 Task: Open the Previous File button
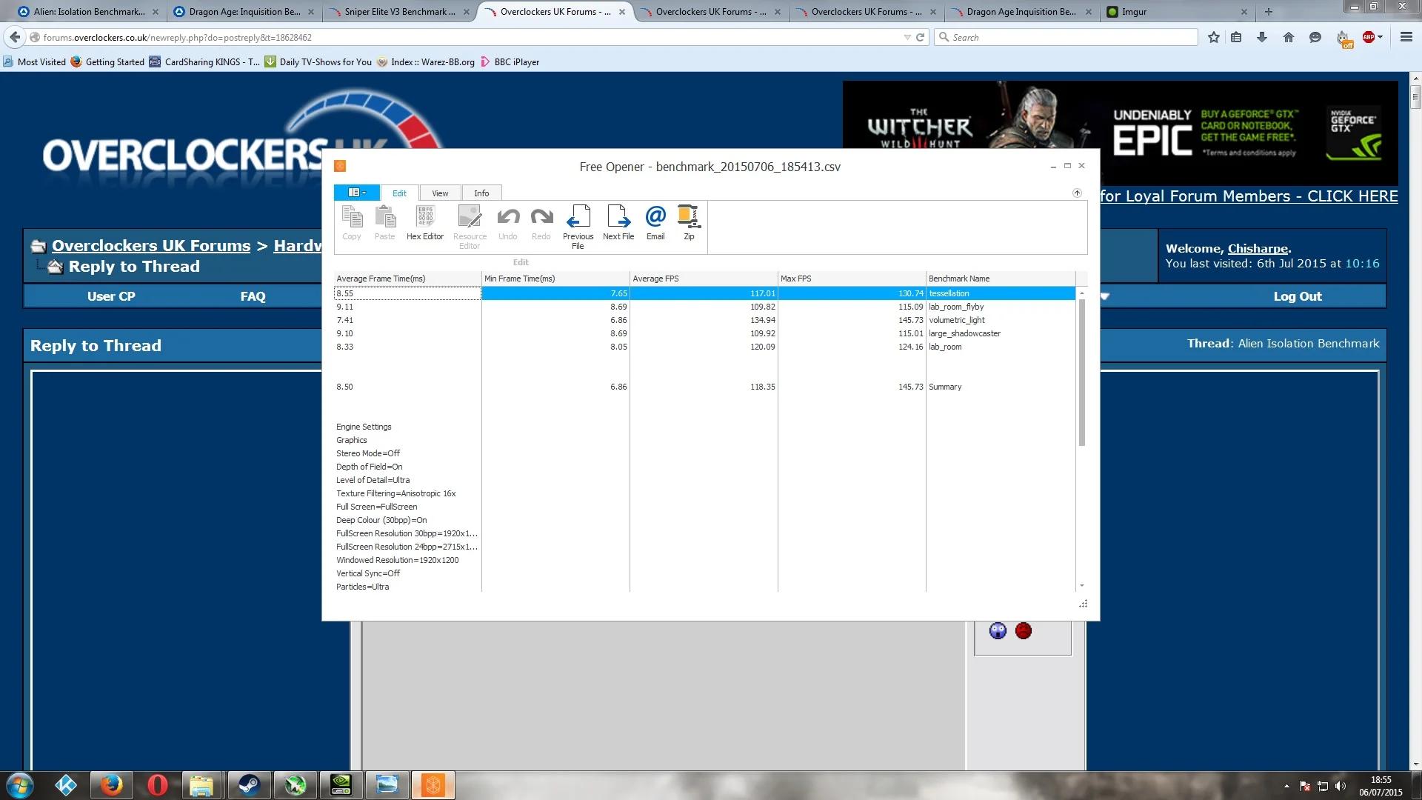[578, 227]
